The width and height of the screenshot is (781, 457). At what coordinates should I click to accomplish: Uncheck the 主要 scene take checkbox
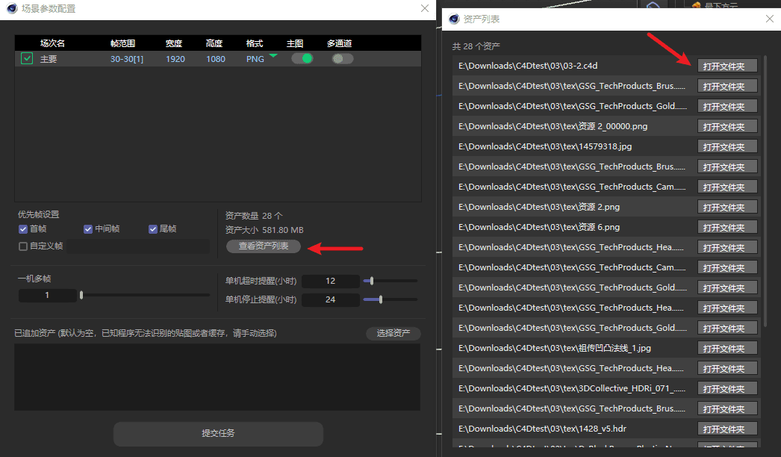(27, 59)
